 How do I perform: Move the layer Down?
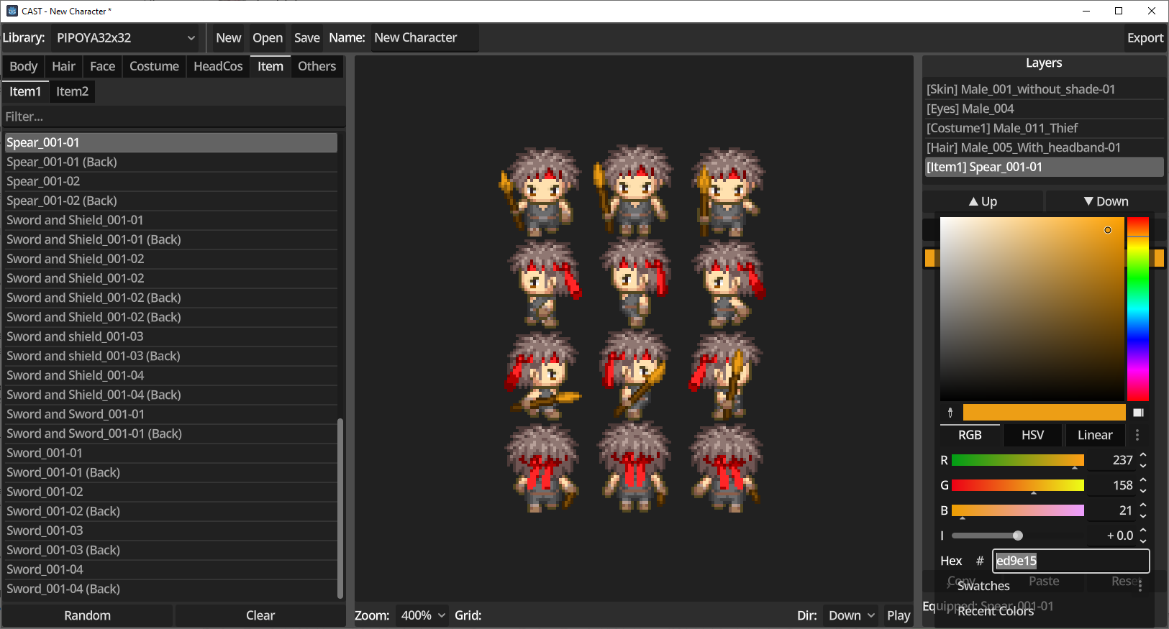pos(1106,201)
